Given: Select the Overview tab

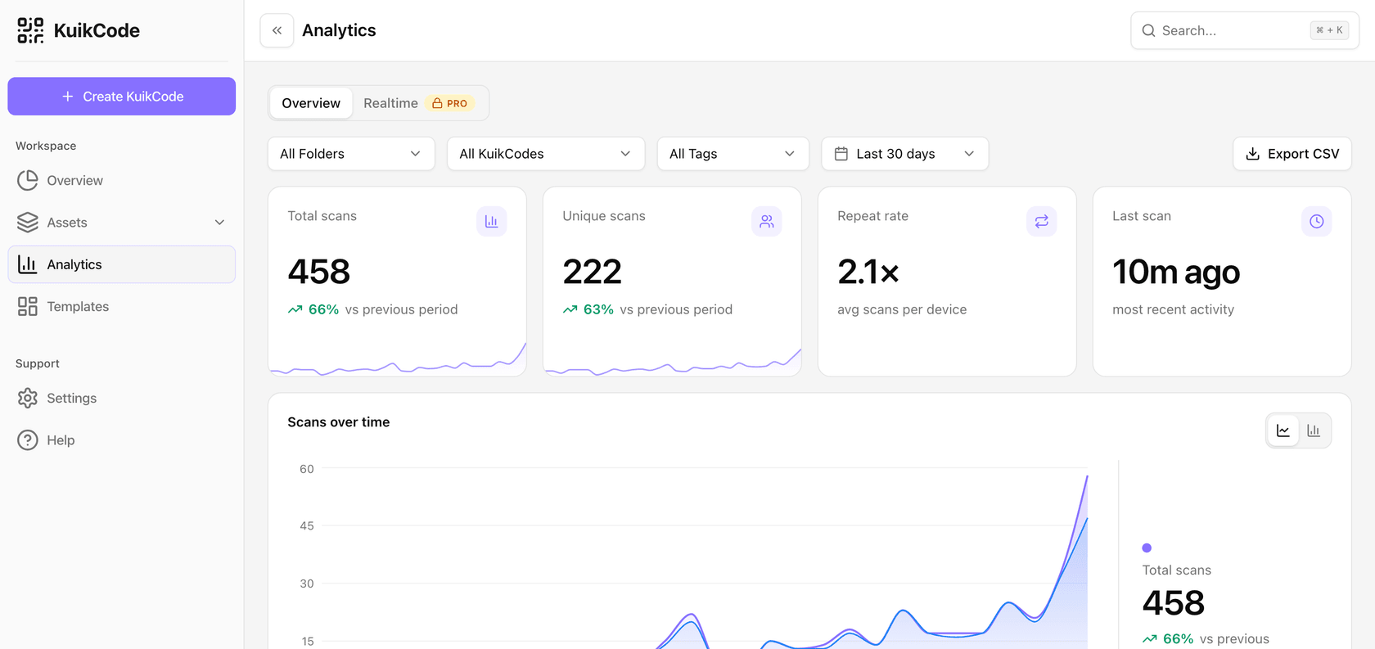Looking at the screenshot, I should pyautogui.click(x=311, y=103).
